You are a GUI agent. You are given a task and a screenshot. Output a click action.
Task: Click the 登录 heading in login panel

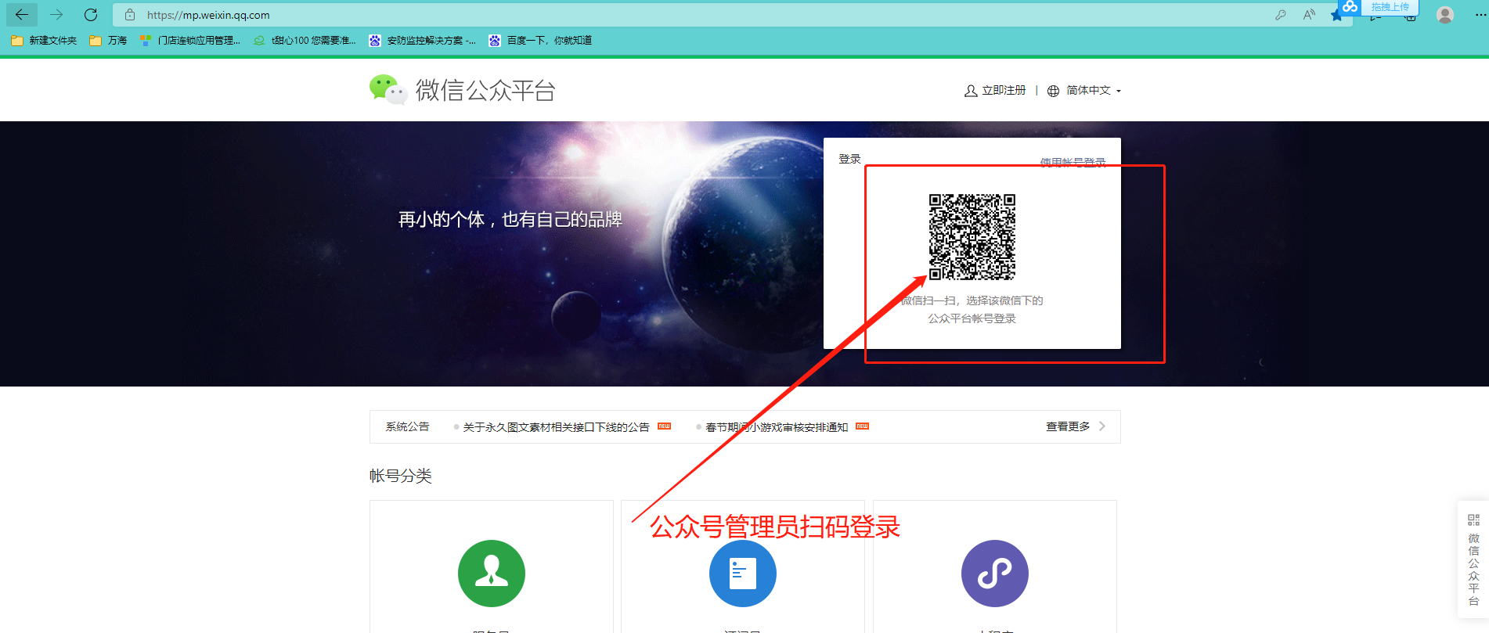click(x=849, y=159)
